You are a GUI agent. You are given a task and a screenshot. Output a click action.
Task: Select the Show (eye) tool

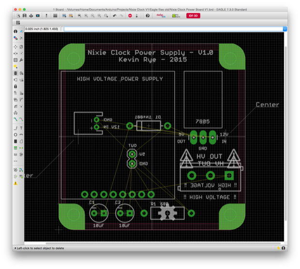(21, 31)
